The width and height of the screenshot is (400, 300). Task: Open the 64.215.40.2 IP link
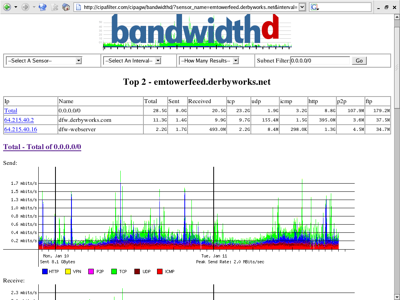point(19,120)
